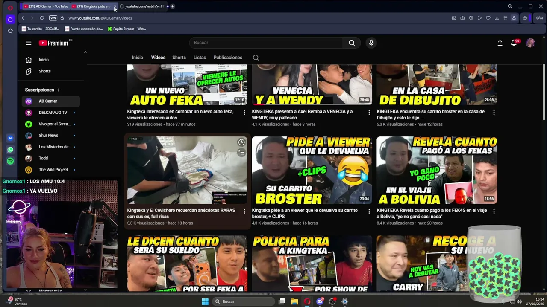This screenshot has height=307, width=547.
Task: Open the Opera ad blocker shield
Action: (x=471, y=18)
